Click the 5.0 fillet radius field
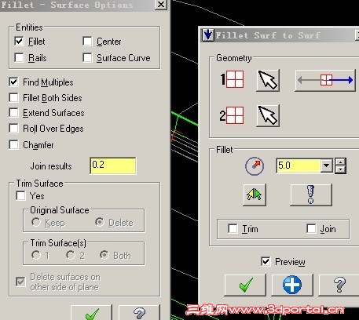Viewport: 359px width, 320px height. click(299, 165)
